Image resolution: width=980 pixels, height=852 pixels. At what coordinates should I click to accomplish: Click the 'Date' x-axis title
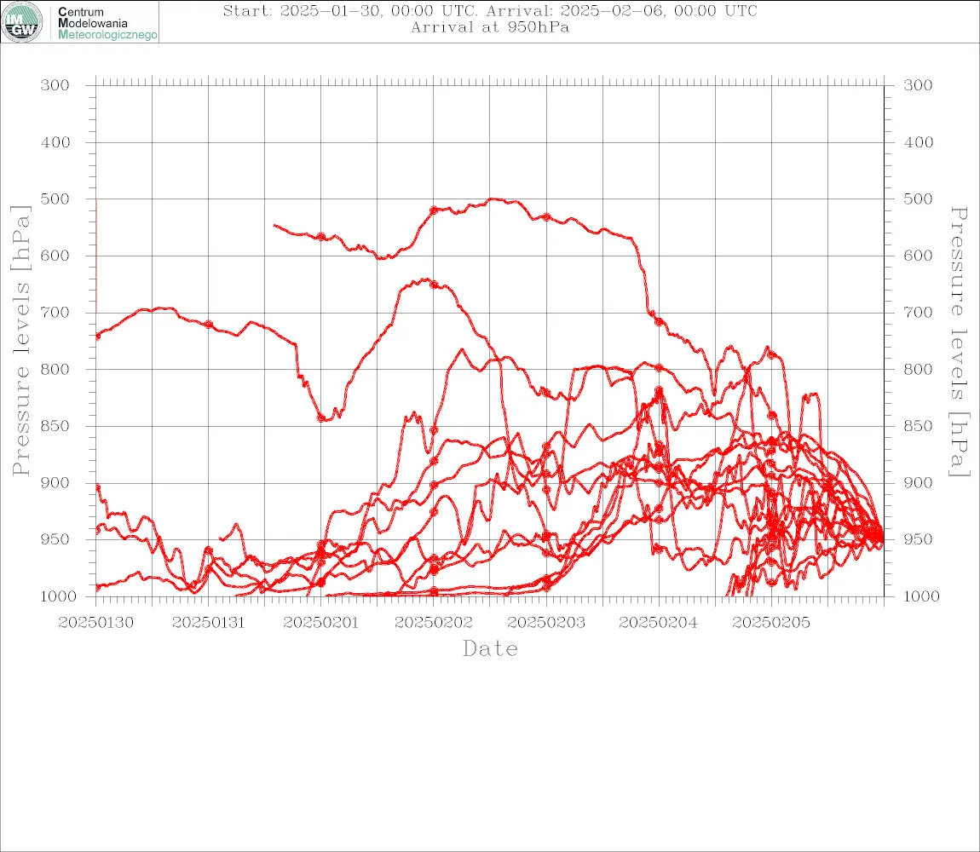pos(490,649)
